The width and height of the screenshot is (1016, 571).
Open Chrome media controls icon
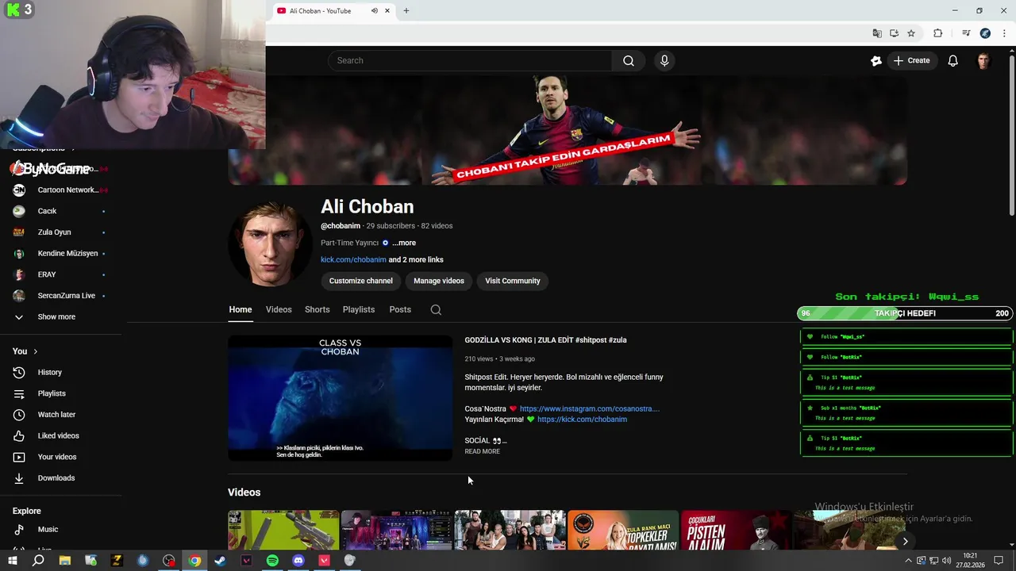click(966, 33)
